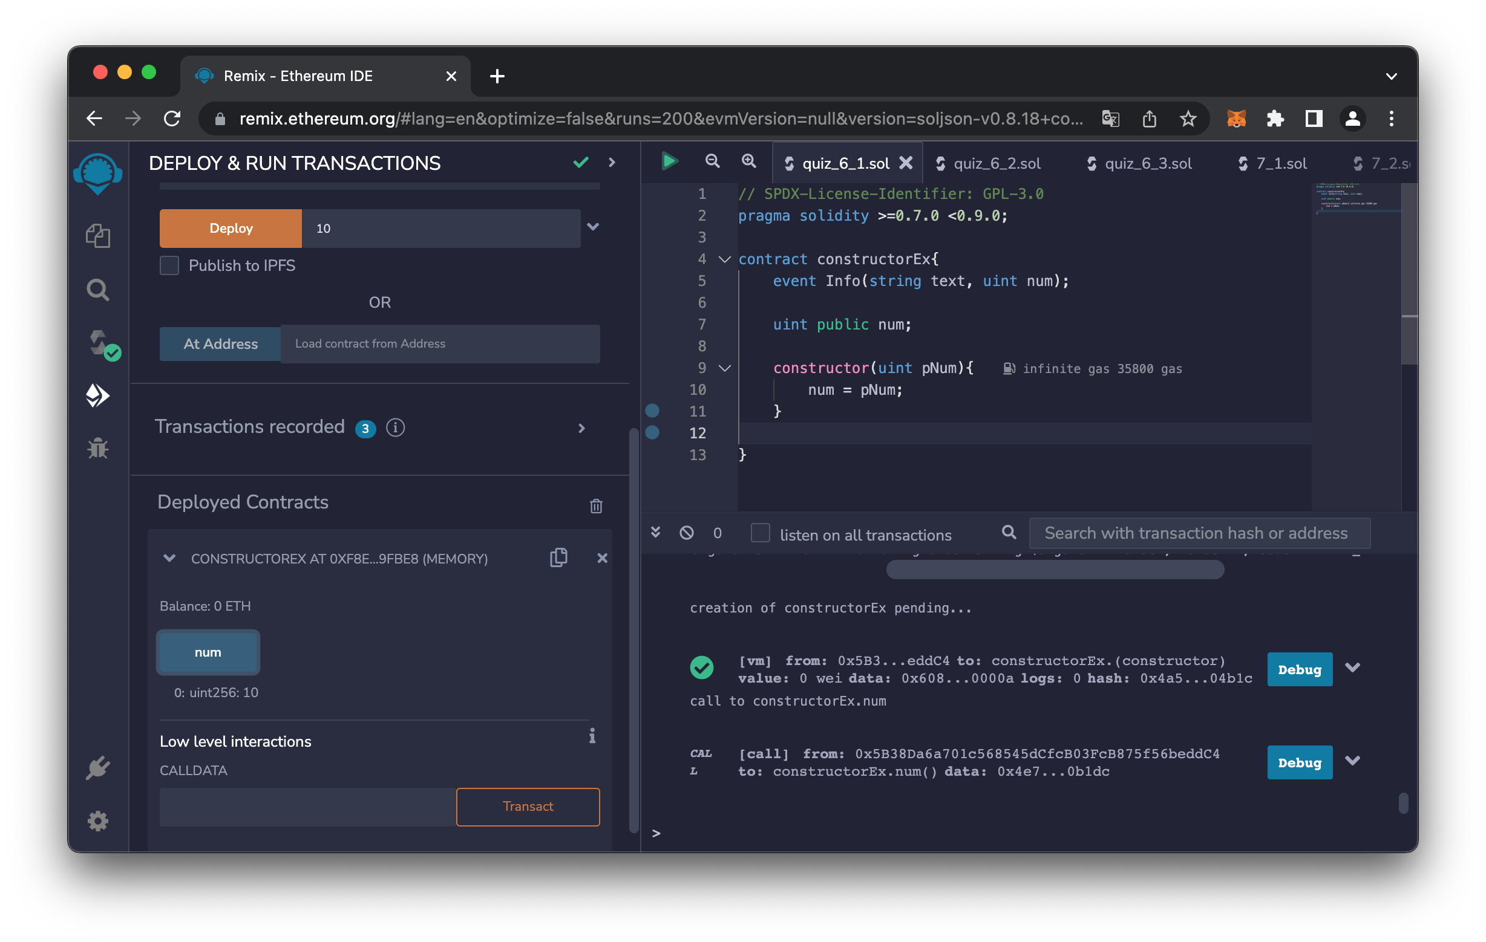Click the orange Deploy button
Viewport: 1486px width, 942px height.
231,228
